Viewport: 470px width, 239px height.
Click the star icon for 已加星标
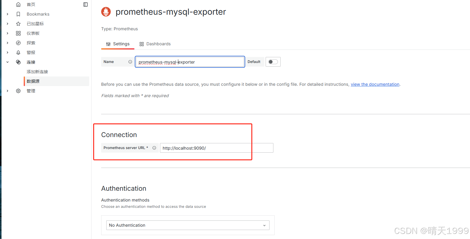[x=18, y=24]
